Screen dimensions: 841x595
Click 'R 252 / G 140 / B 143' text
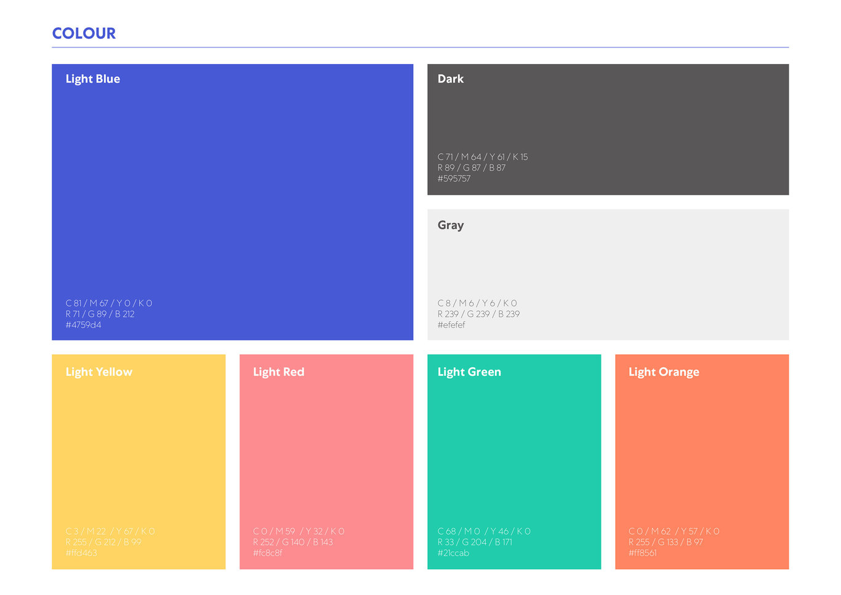[x=293, y=542]
